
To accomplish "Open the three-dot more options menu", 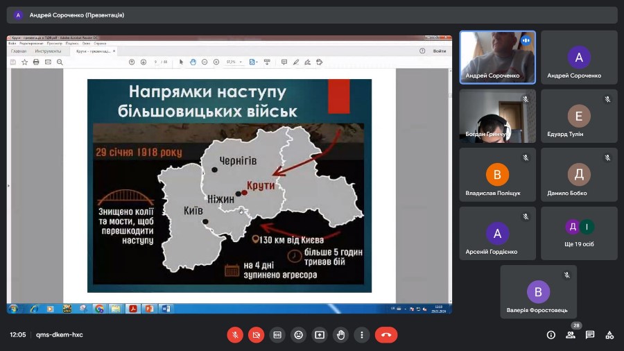I will tap(361, 334).
